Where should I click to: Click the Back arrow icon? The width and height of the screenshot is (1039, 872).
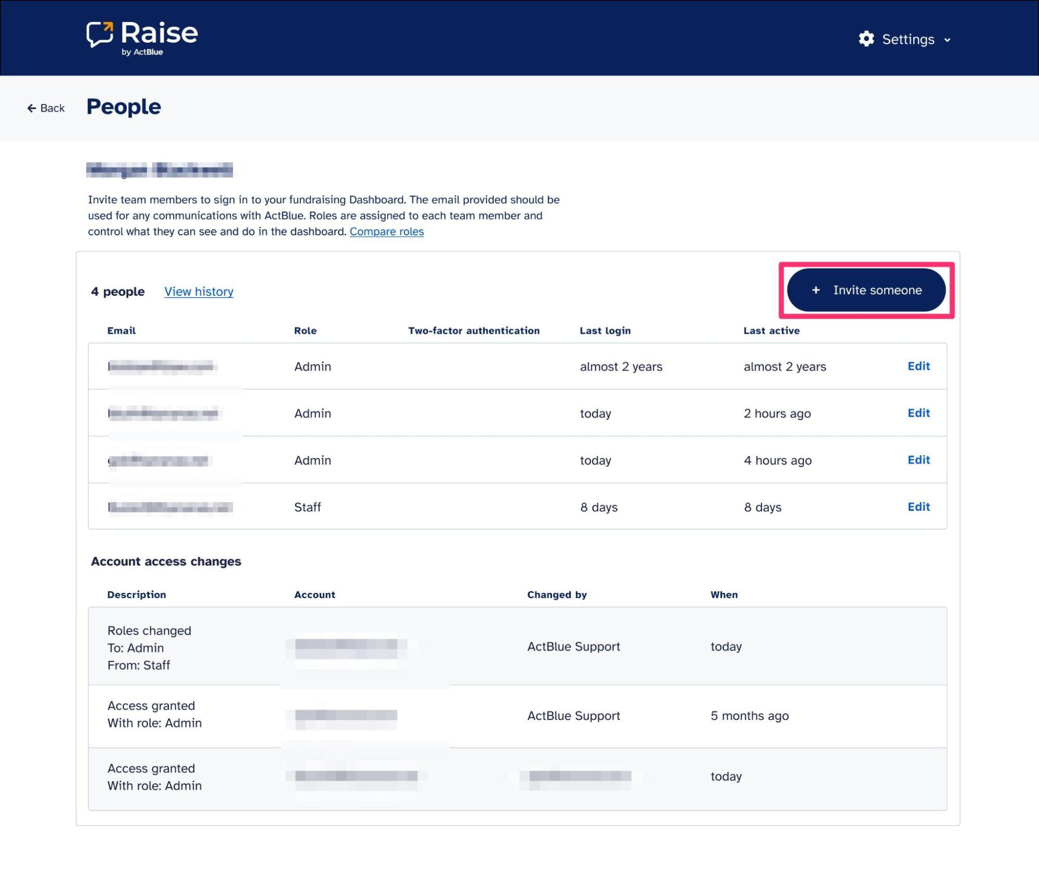[x=32, y=108]
